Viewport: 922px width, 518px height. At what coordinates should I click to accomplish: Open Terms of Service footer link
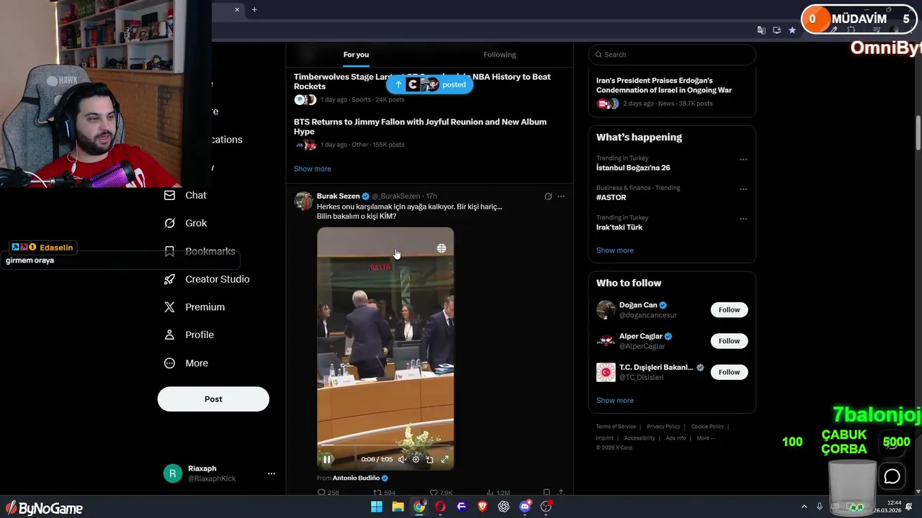pos(616,427)
